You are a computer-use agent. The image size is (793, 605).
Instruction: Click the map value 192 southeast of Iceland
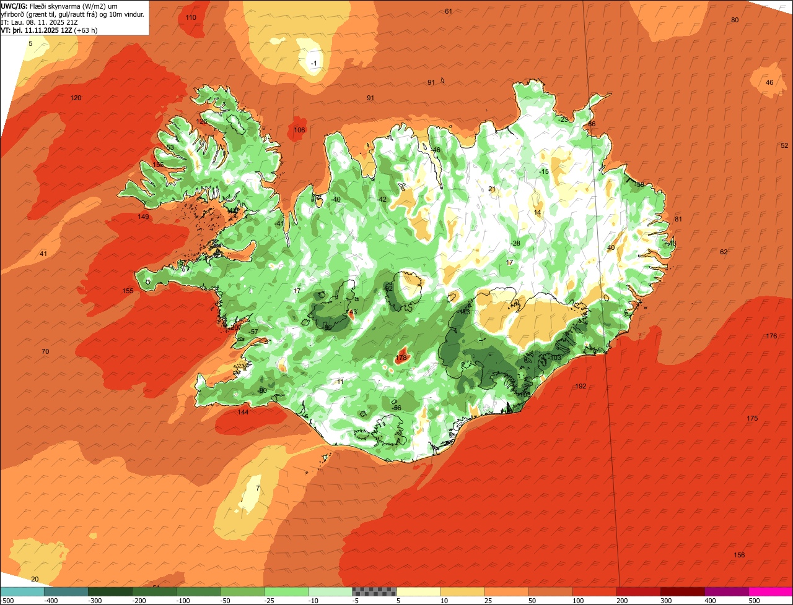[x=581, y=386]
